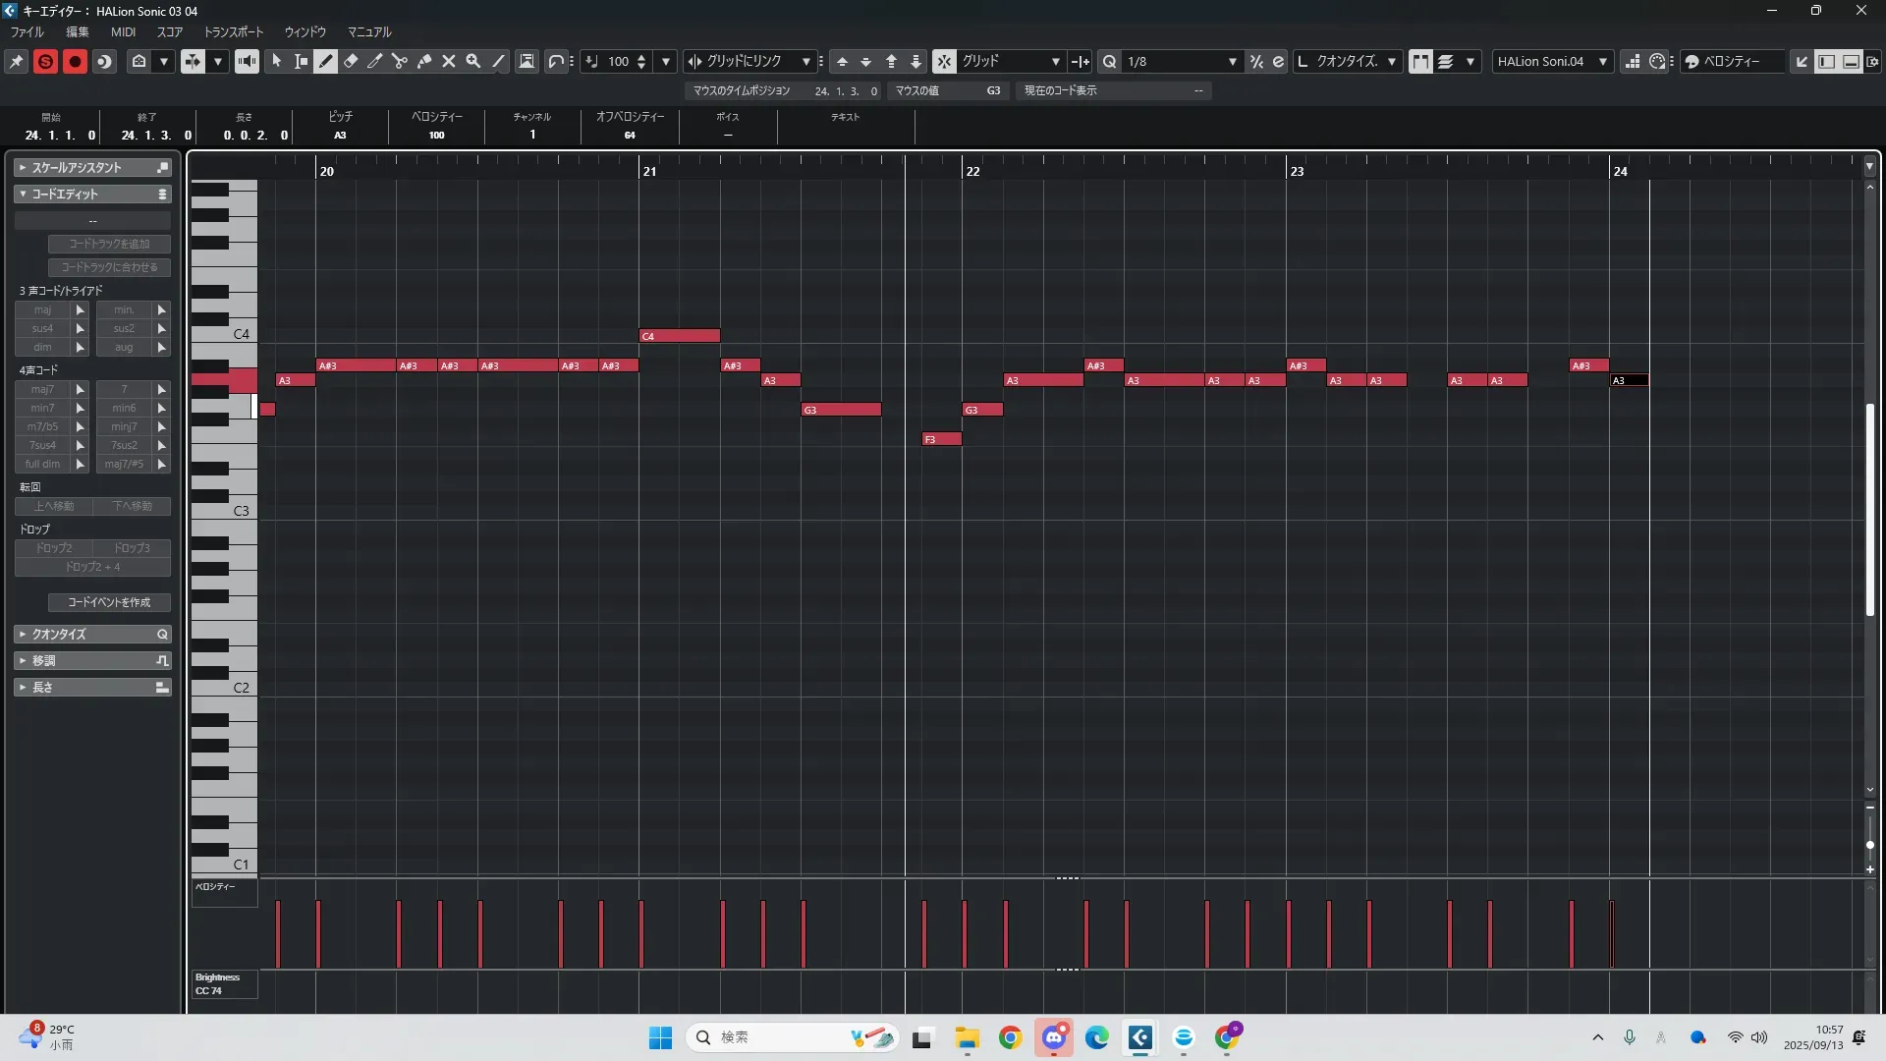
Task: Click the maj triad chord button
Action: pyautogui.click(x=42, y=309)
